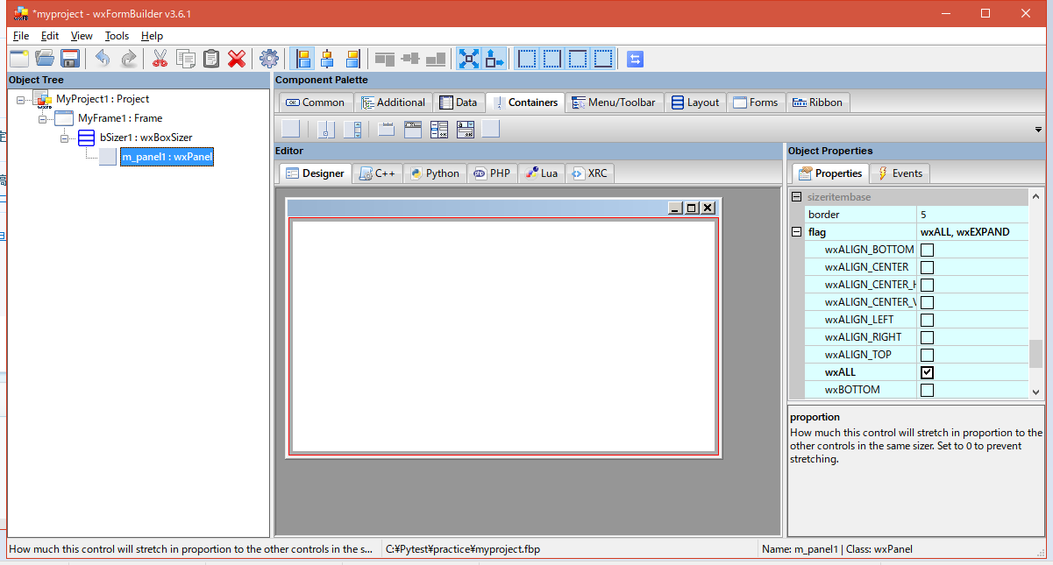This screenshot has width=1053, height=565.
Task: Generate code with the gear icon
Action: 269,59
